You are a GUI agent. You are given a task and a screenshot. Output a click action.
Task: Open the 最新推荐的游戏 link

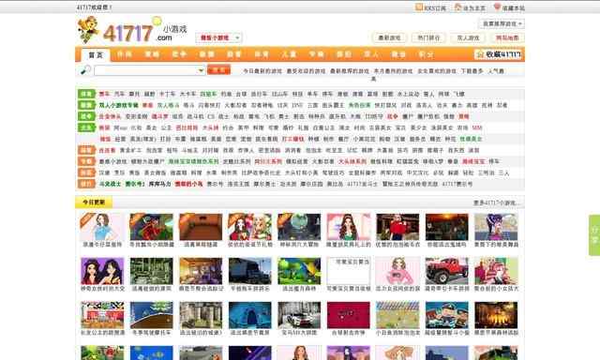coord(350,71)
